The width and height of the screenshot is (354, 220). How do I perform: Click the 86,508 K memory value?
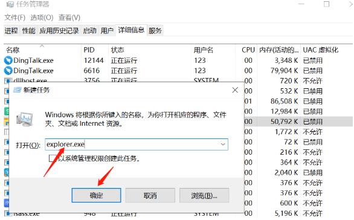click(x=285, y=101)
